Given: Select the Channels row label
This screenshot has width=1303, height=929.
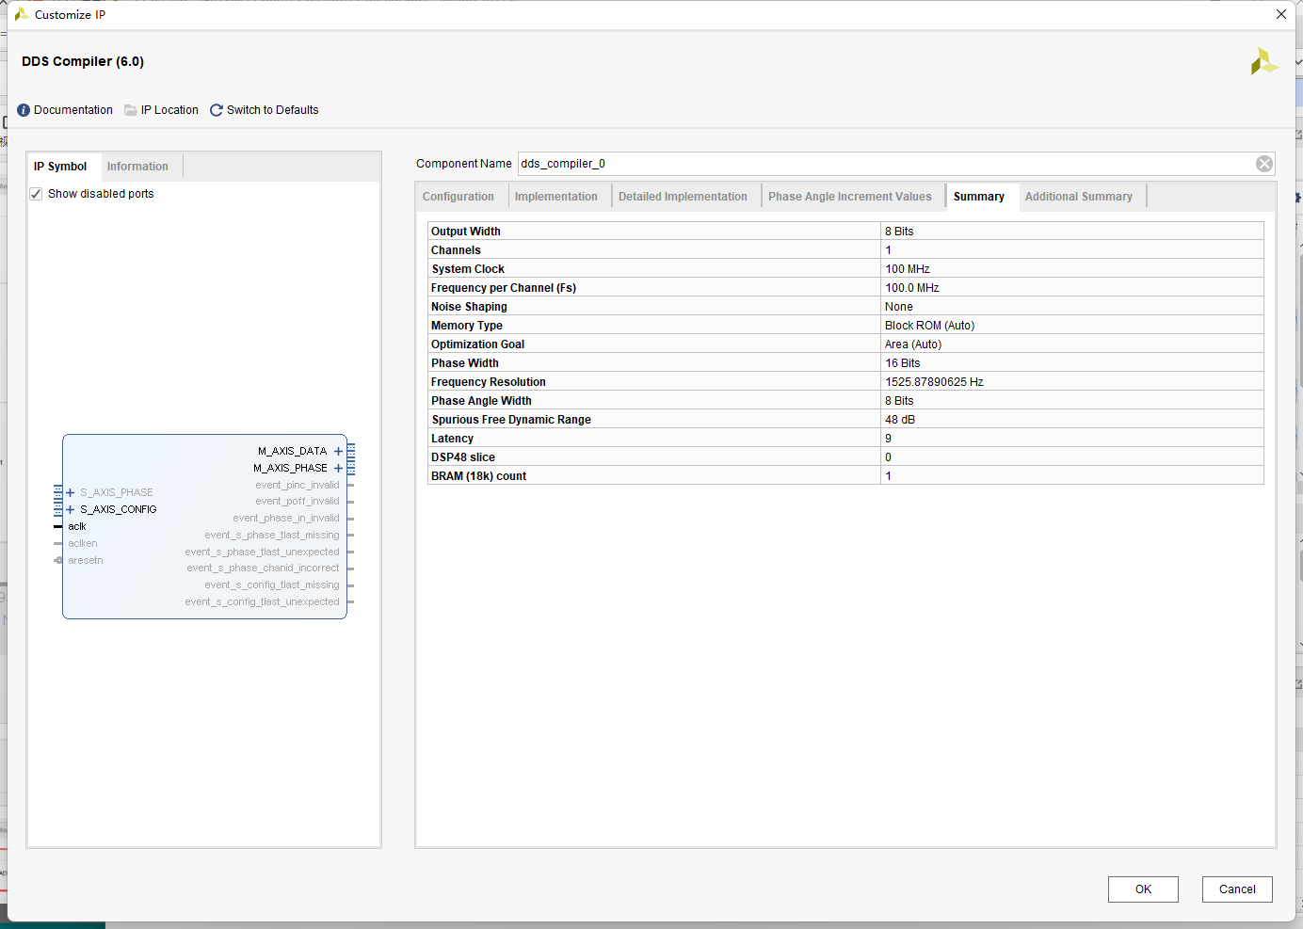Looking at the screenshot, I should pyautogui.click(x=456, y=250).
